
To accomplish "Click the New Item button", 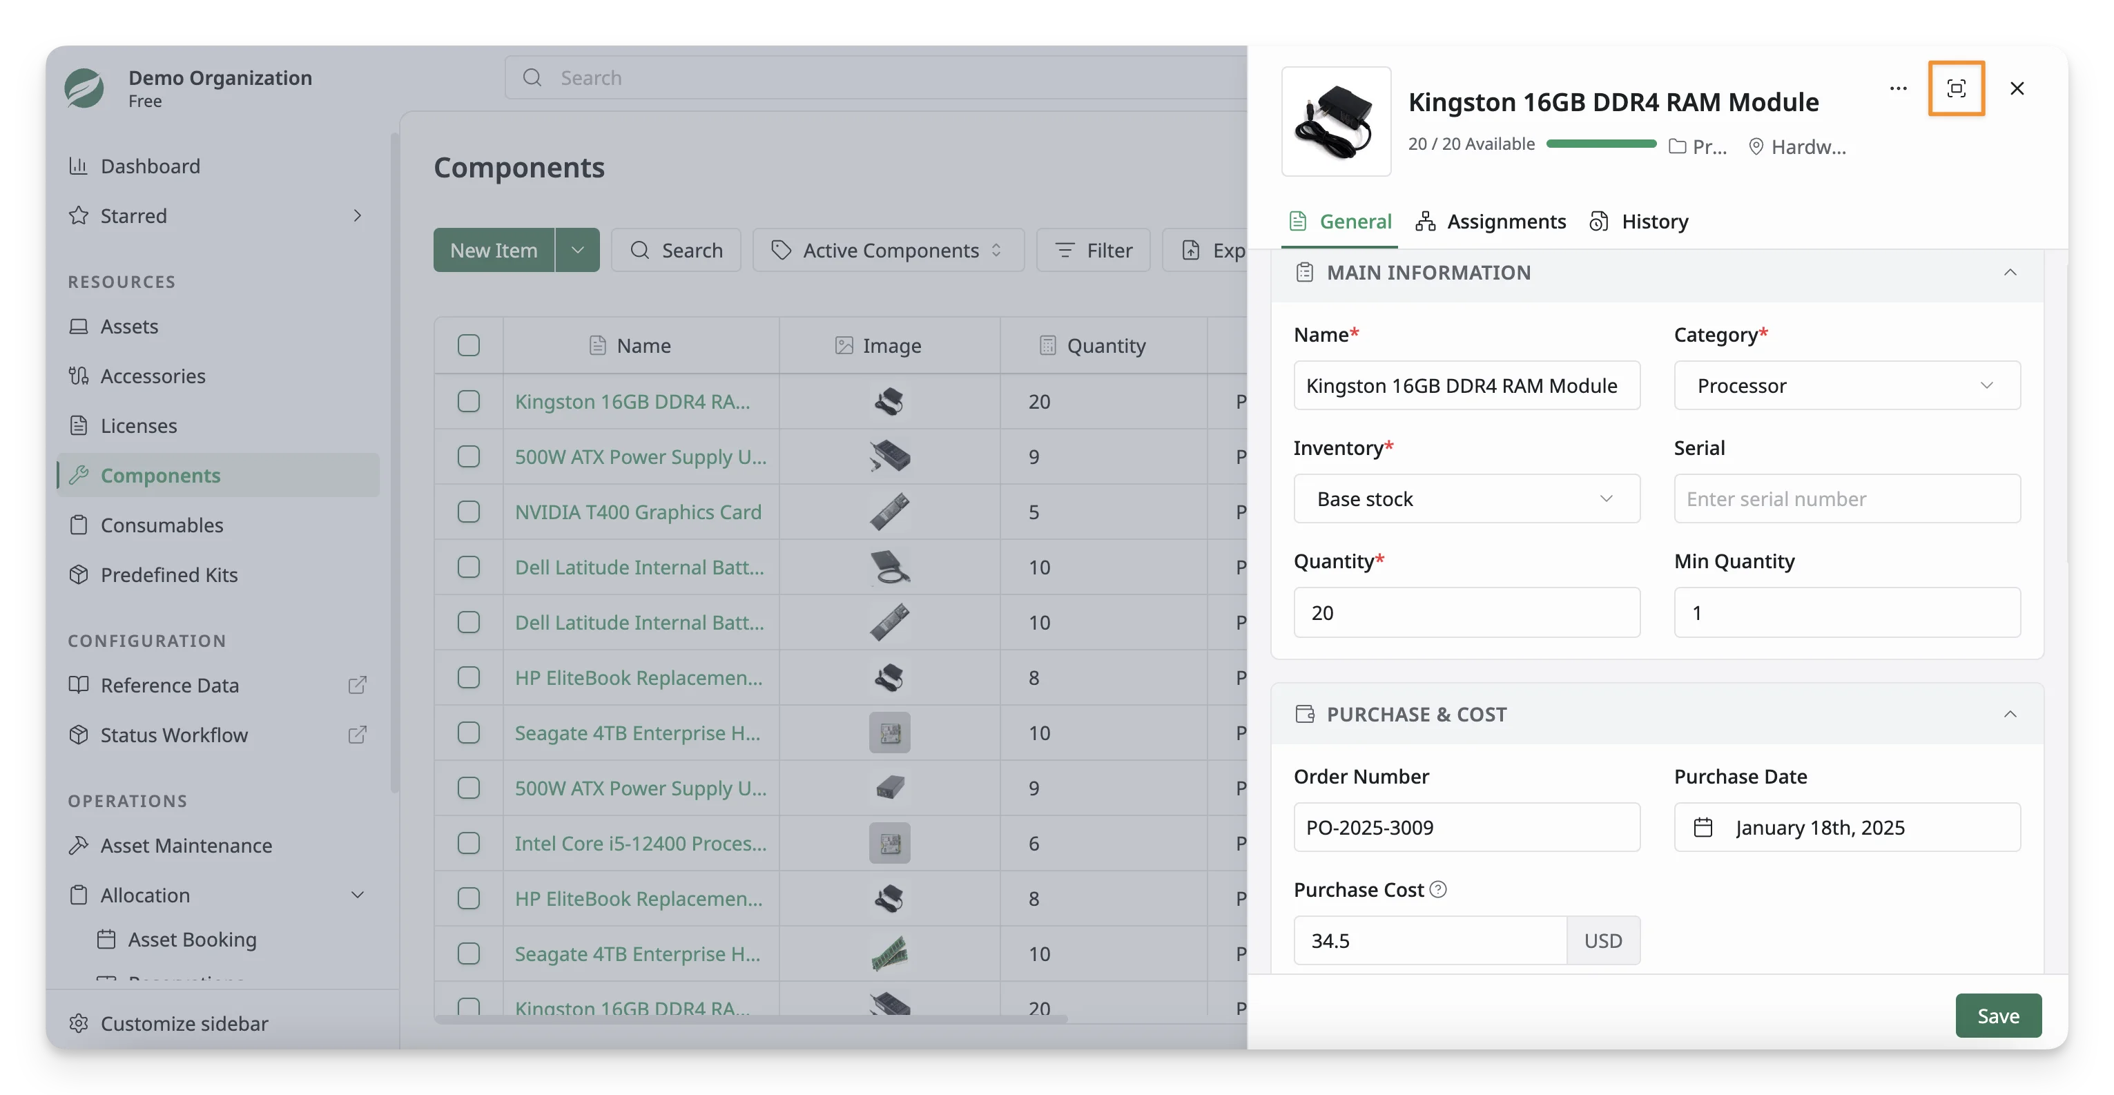I will pos(493,249).
